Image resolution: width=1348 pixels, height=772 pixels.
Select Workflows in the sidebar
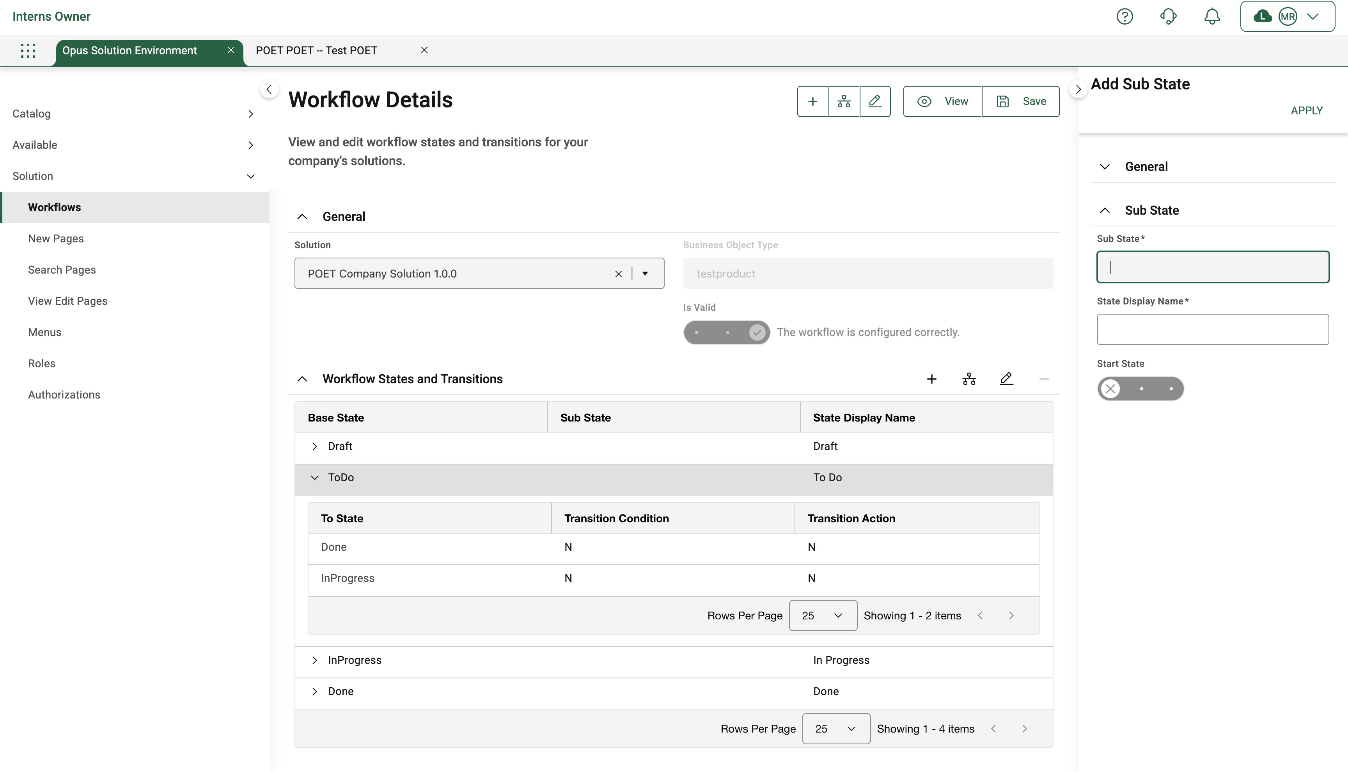[x=135, y=207]
